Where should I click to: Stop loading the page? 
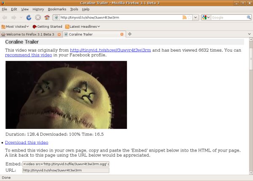click(38, 17)
